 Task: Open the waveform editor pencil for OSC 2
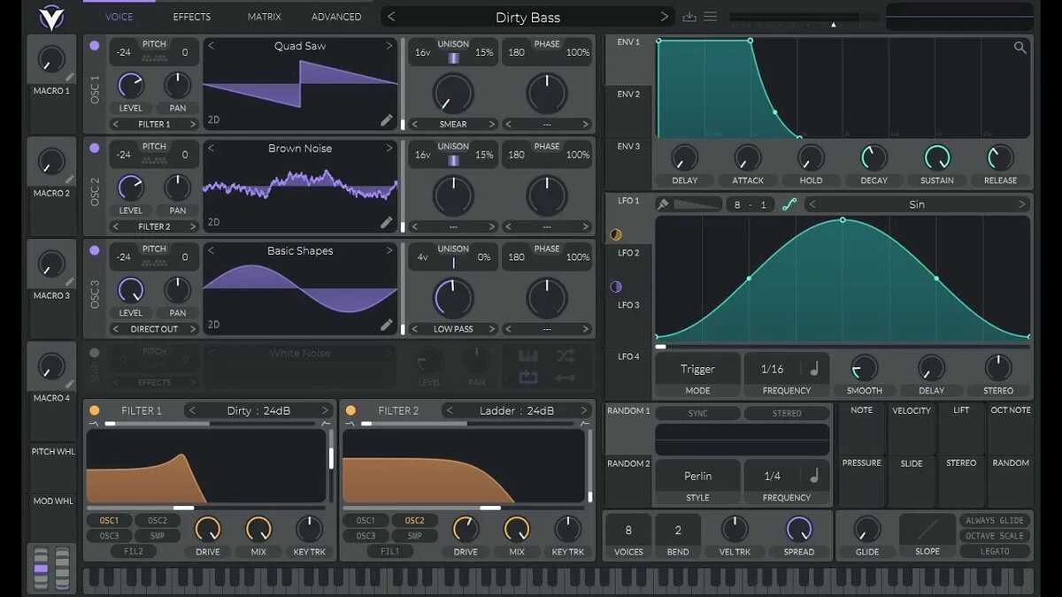pos(387,223)
